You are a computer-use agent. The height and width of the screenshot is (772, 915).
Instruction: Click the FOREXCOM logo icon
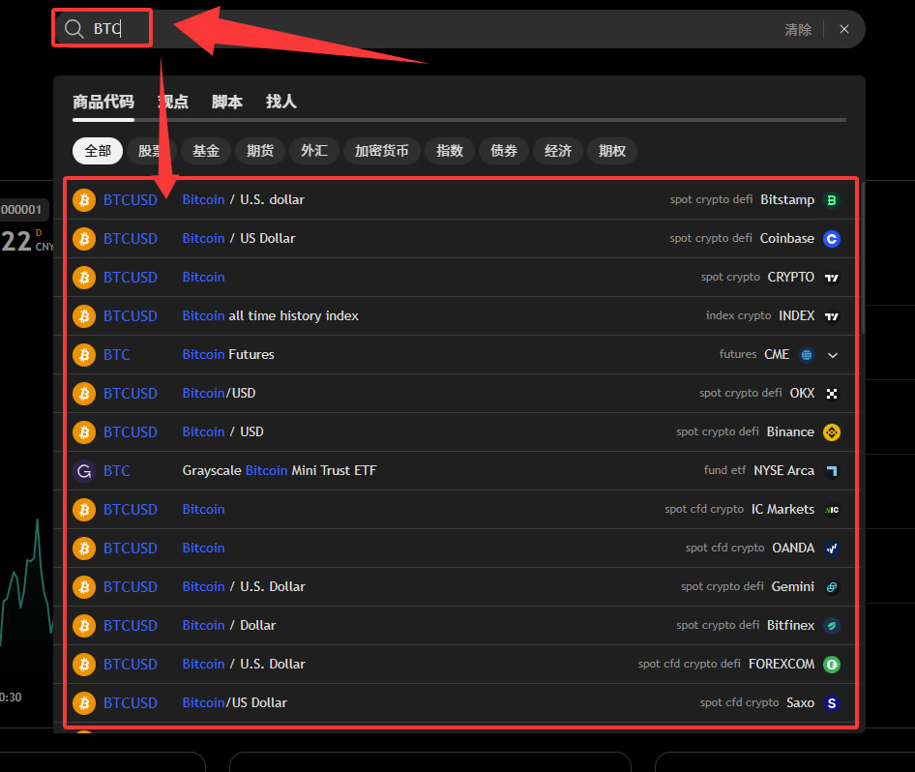832,664
